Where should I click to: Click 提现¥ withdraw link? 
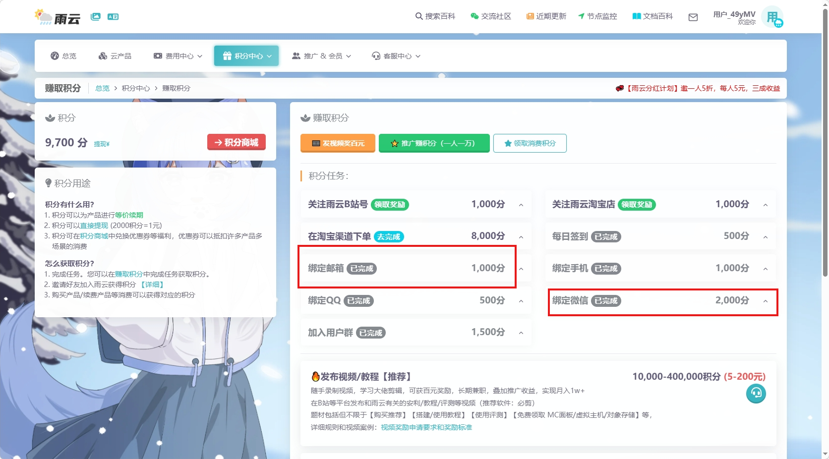point(102,144)
